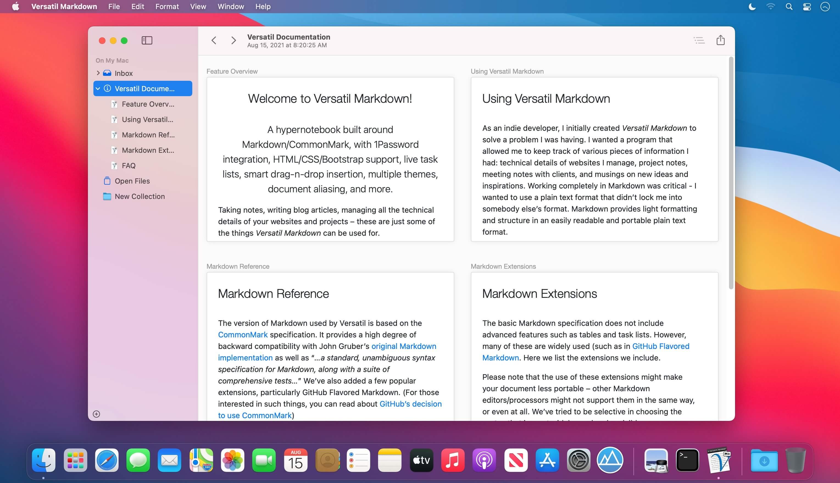The image size is (840, 483).
Task: Select Using Versatil document in sidebar
Action: pyautogui.click(x=143, y=120)
